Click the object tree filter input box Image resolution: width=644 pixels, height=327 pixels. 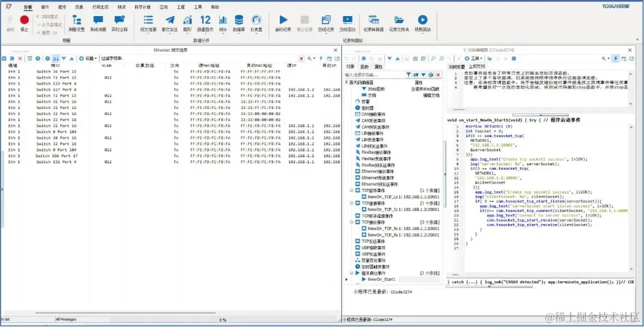click(x=374, y=74)
